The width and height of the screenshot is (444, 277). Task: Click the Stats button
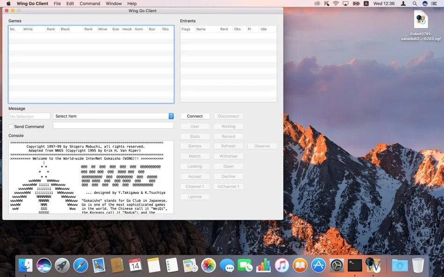(195, 137)
